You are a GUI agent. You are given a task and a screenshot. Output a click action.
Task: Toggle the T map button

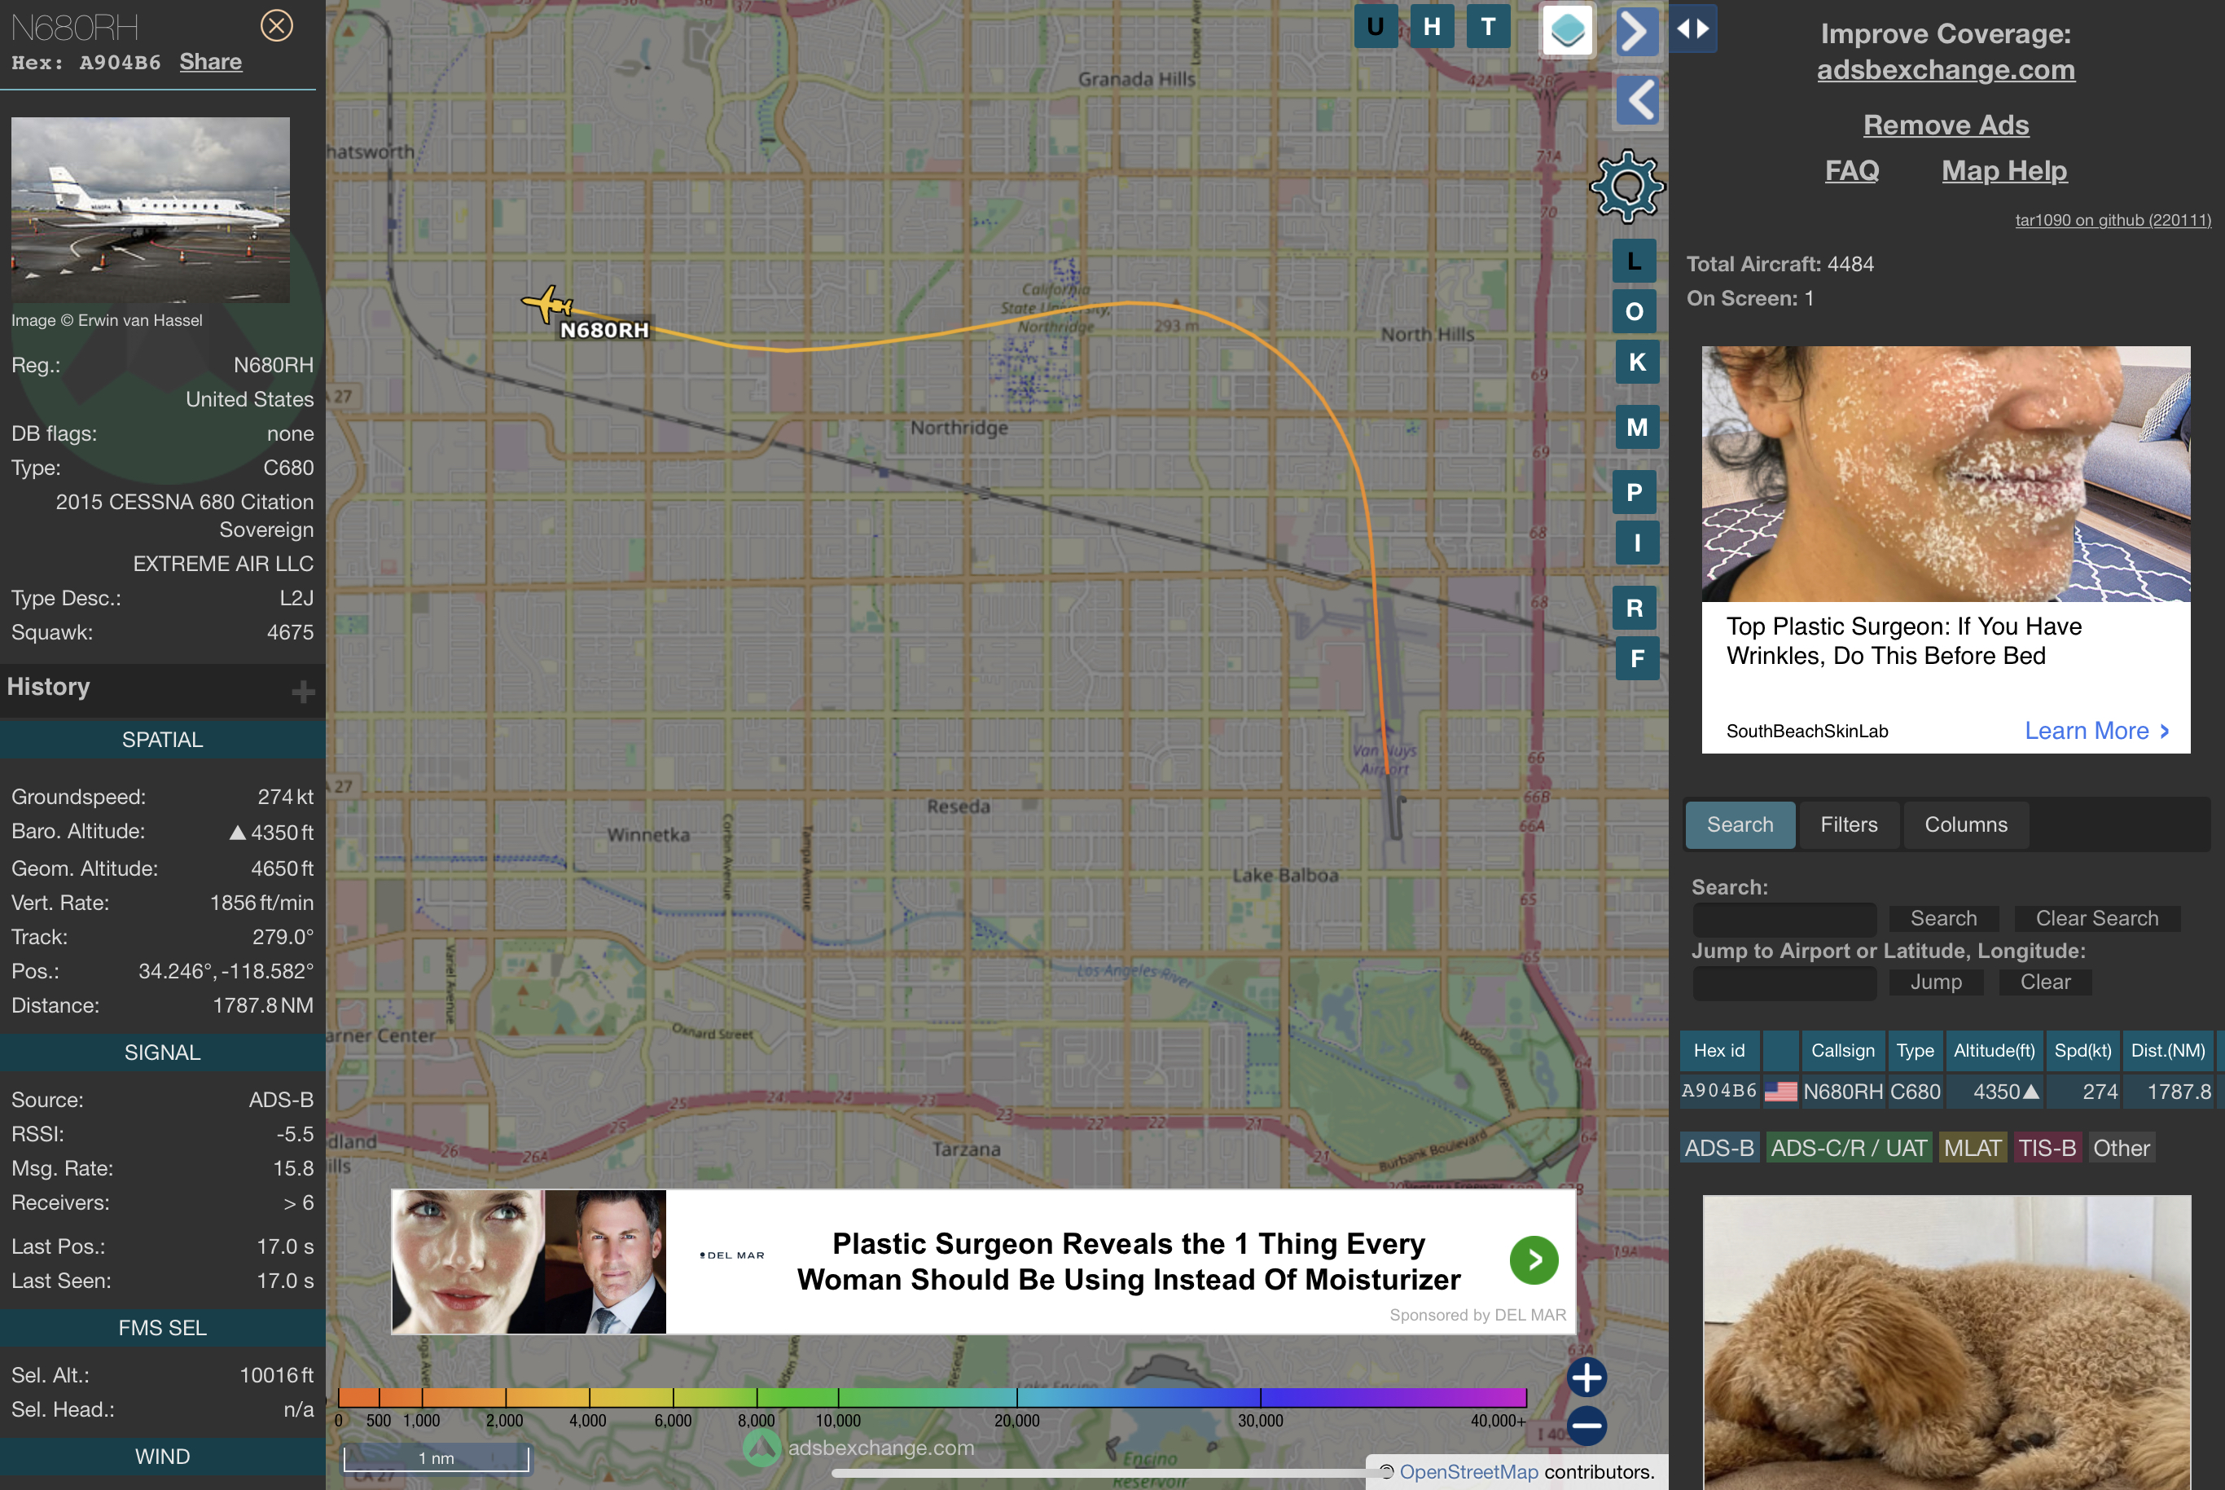(x=1488, y=27)
